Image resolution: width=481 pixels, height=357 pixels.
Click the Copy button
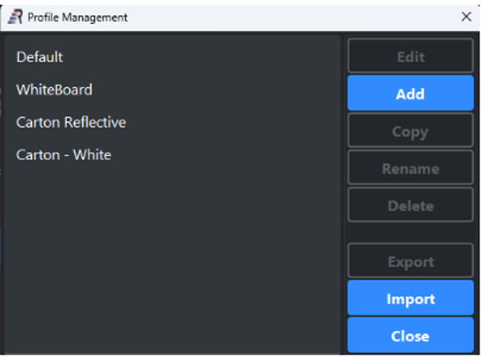pyautogui.click(x=410, y=132)
